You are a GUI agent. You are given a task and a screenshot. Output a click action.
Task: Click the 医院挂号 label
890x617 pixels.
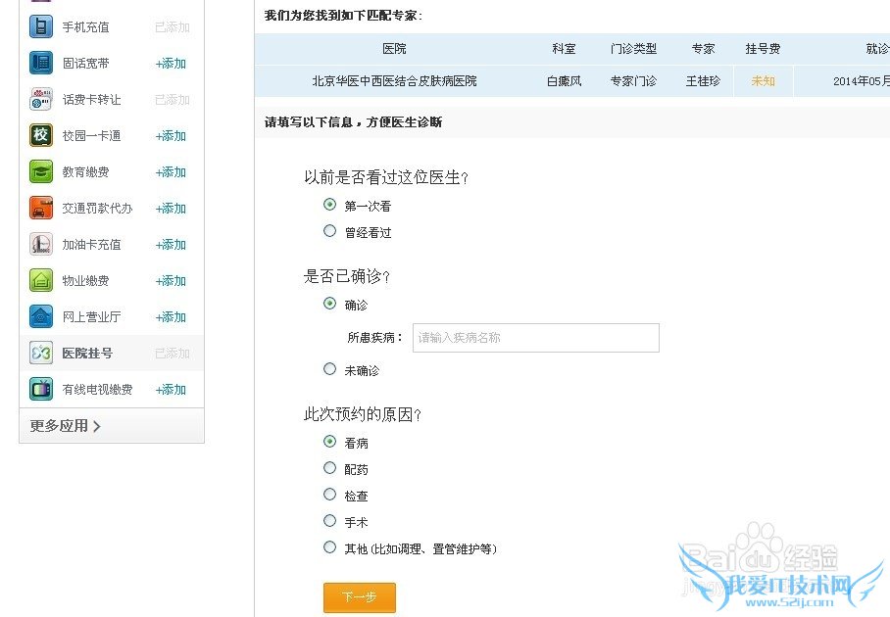(x=87, y=354)
